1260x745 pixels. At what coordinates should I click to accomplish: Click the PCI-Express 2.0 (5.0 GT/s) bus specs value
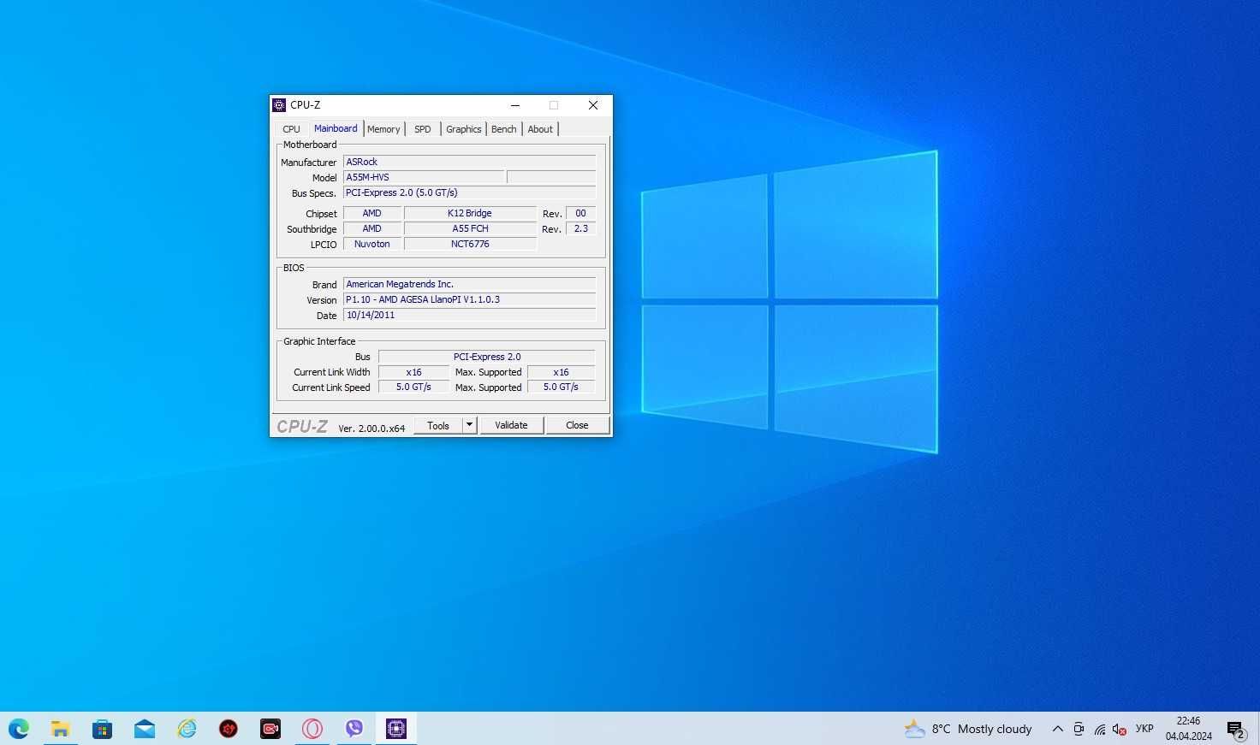tap(469, 192)
